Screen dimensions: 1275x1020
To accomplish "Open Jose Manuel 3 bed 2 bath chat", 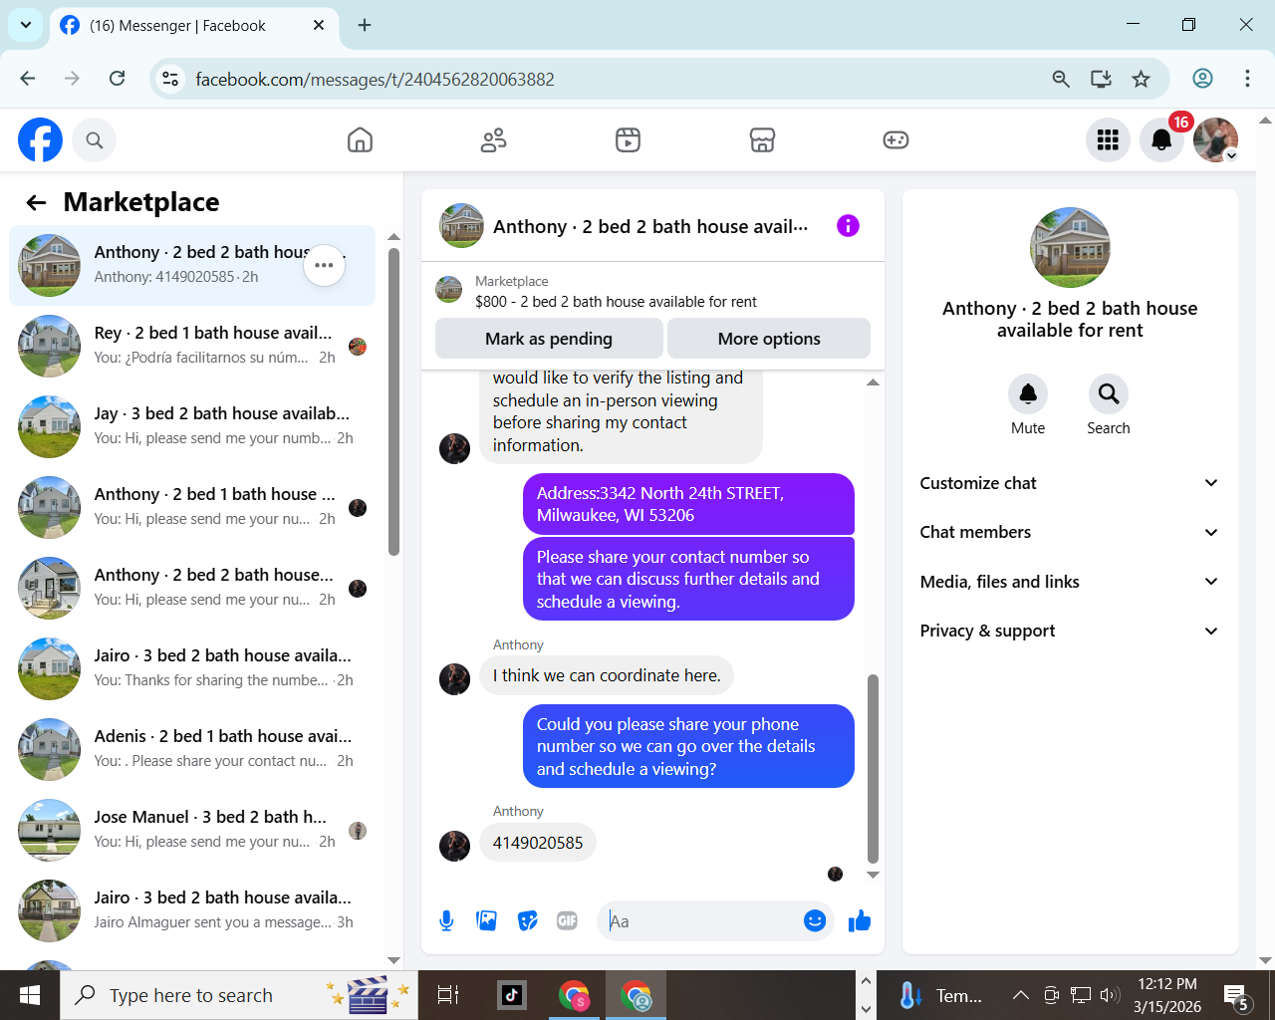I will pyautogui.click(x=192, y=830).
